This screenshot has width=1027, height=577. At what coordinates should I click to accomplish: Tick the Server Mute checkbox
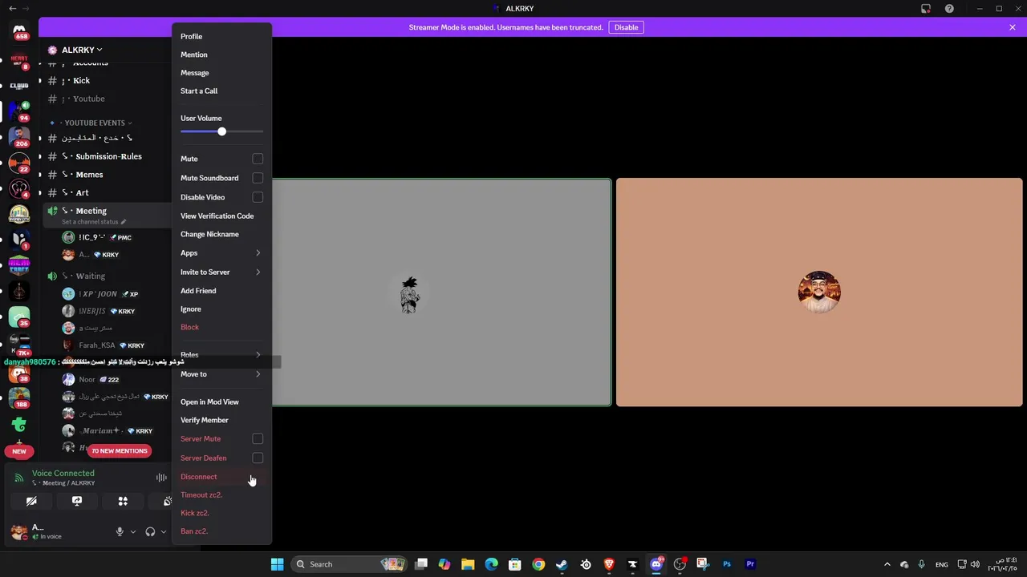258,439
